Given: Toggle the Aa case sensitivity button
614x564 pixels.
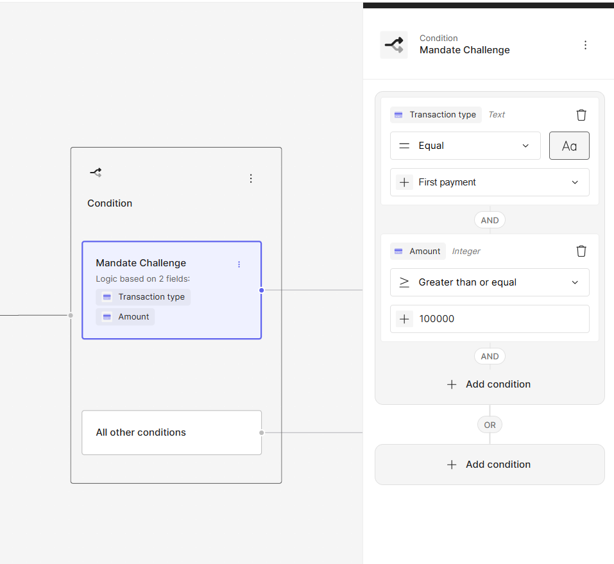Looking at the screenshot, I should coord(569,146).
